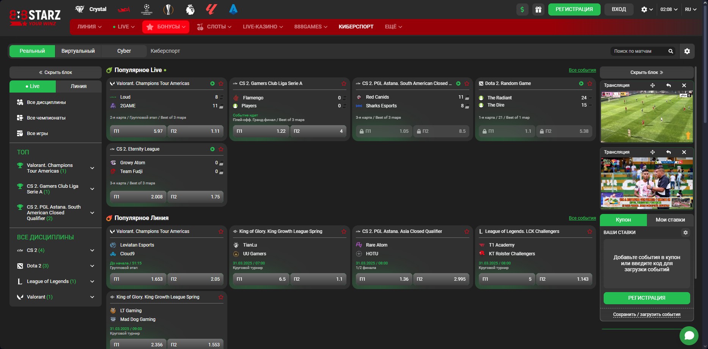Watch CS 2 Eternity League live stream

tap(212, 149)
